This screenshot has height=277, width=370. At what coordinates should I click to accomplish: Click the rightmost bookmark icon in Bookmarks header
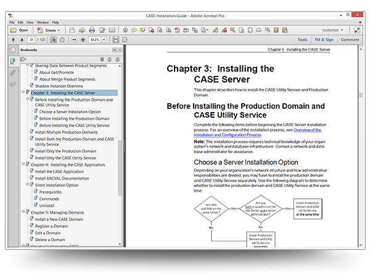pyautogui.click(x=118, y=59)
